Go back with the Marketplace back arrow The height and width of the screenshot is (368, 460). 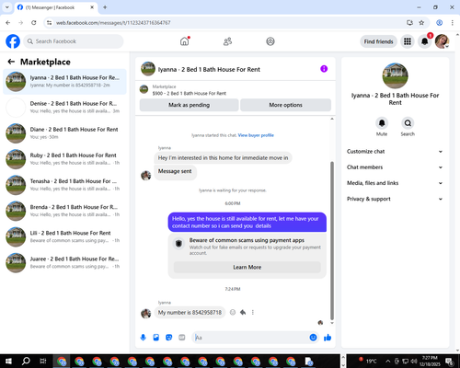click(x=11, y=62)
